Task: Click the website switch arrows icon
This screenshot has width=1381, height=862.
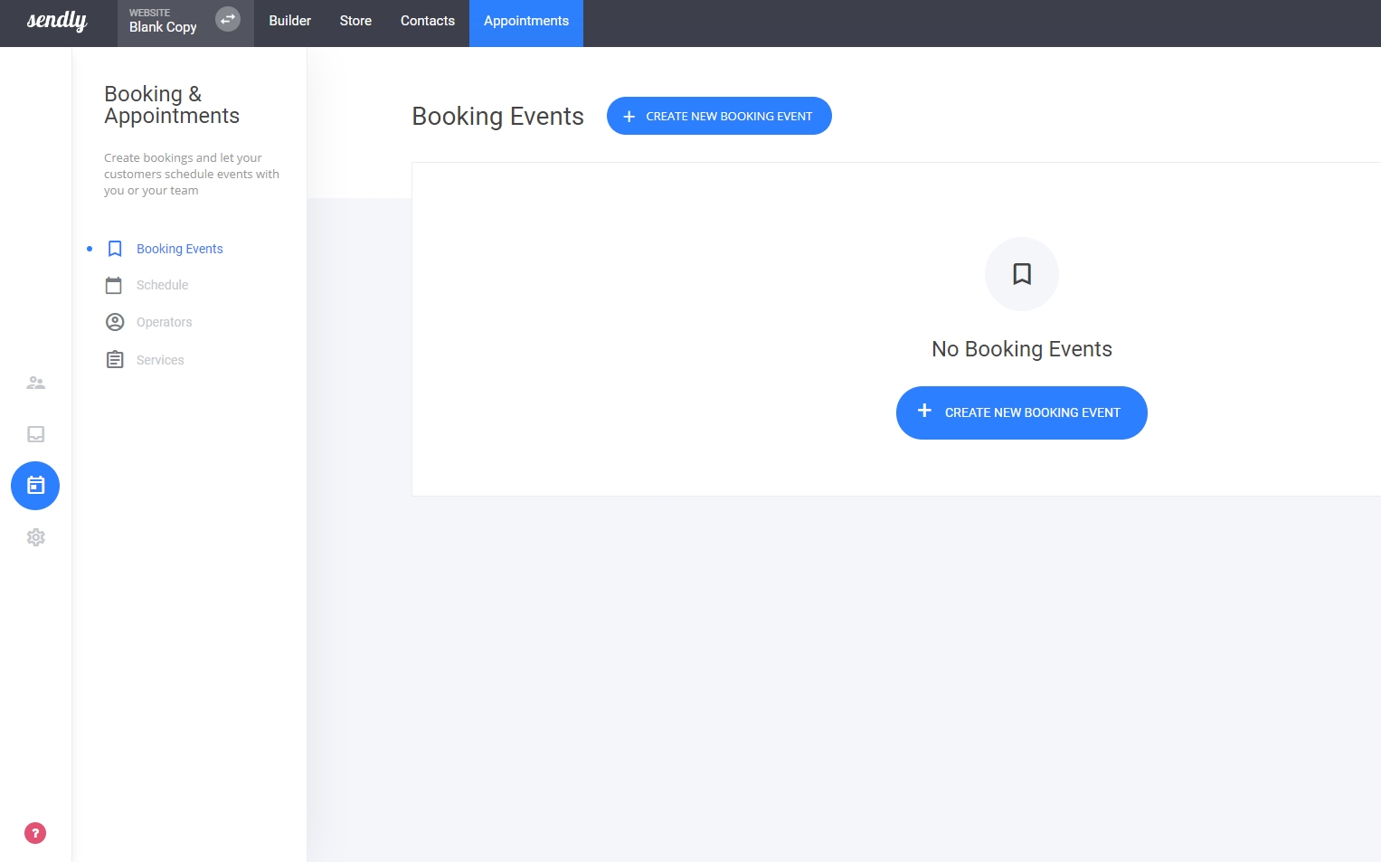Action: point(228,19)
